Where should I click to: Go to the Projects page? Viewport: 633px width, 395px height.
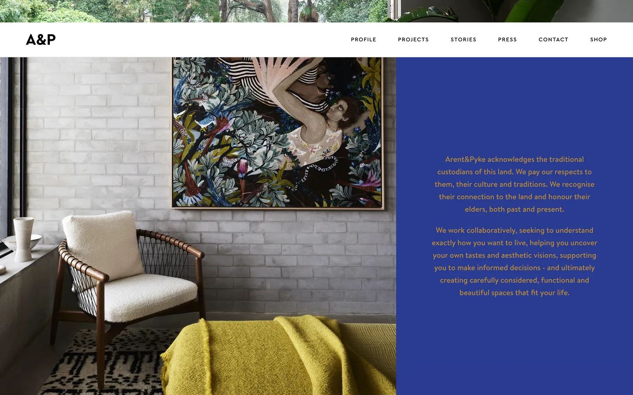pyautogui.click(x=413, y=40)
